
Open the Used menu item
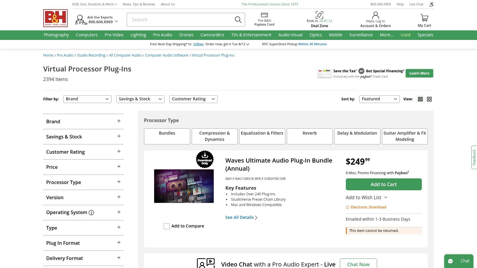(405, 35)
